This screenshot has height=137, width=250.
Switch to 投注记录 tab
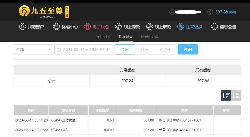point(103,37)
